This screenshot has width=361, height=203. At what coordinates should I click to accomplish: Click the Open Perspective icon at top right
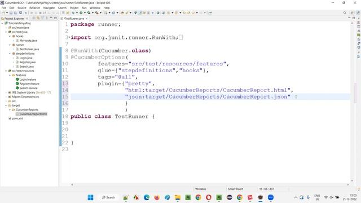pyautogui.click(x=352, y=13)
